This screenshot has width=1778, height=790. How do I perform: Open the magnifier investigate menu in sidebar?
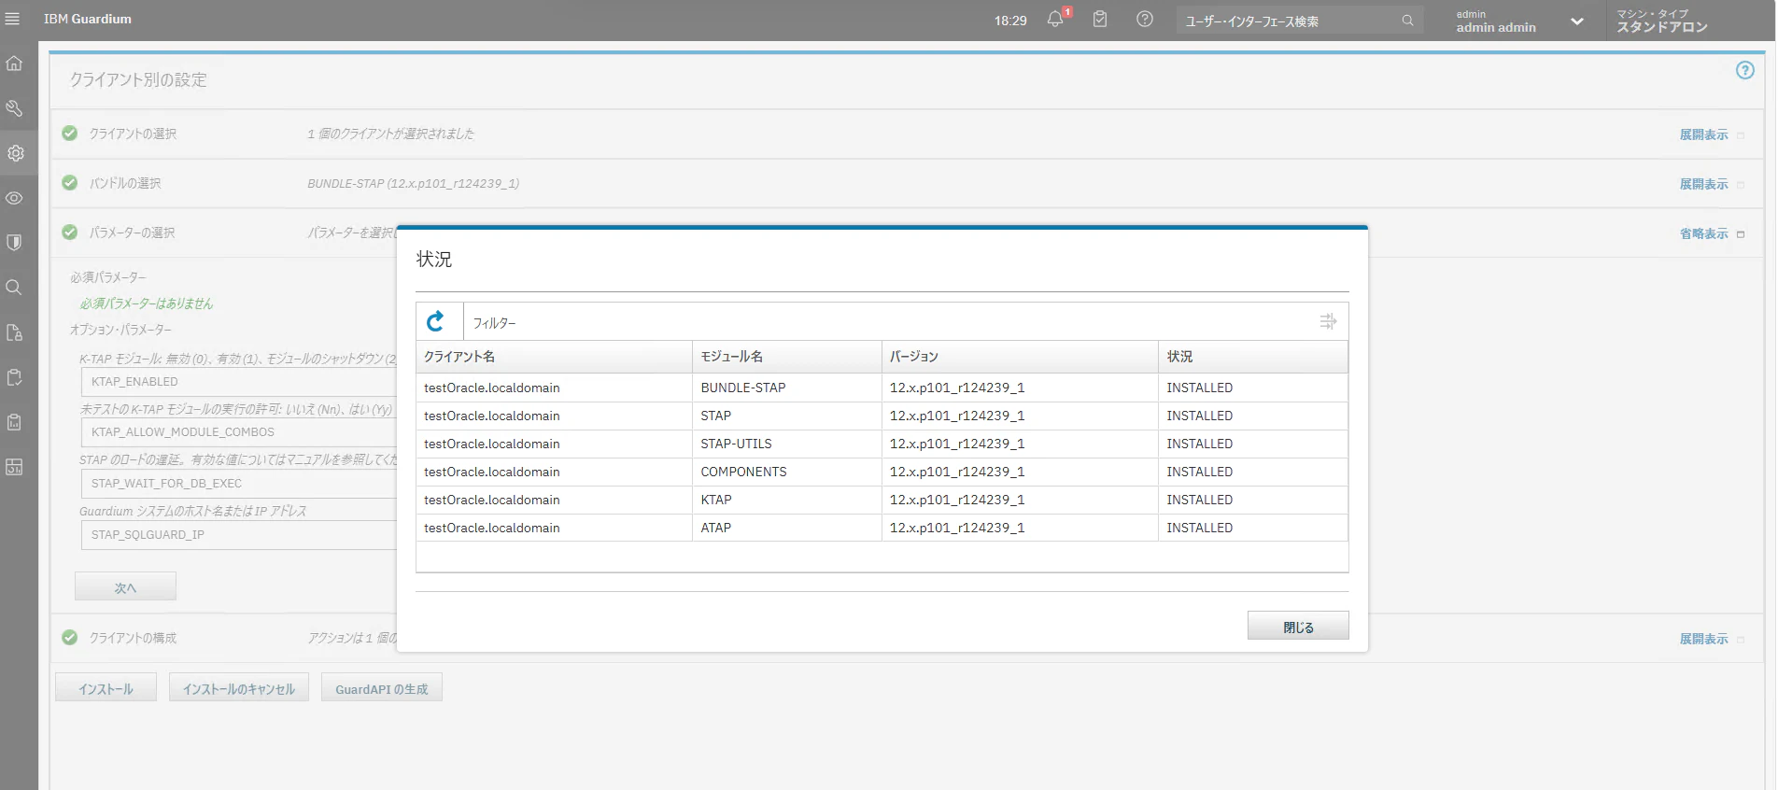click(14, 288)
